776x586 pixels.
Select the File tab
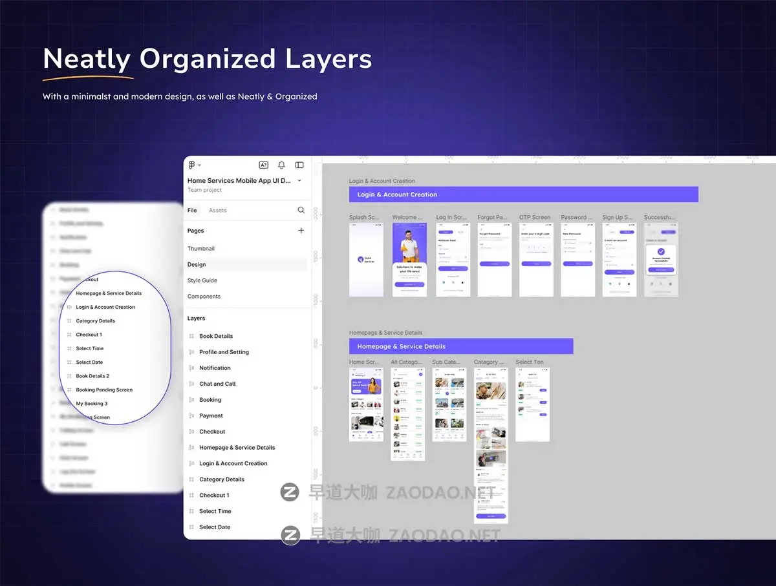(x=192, y=211)
